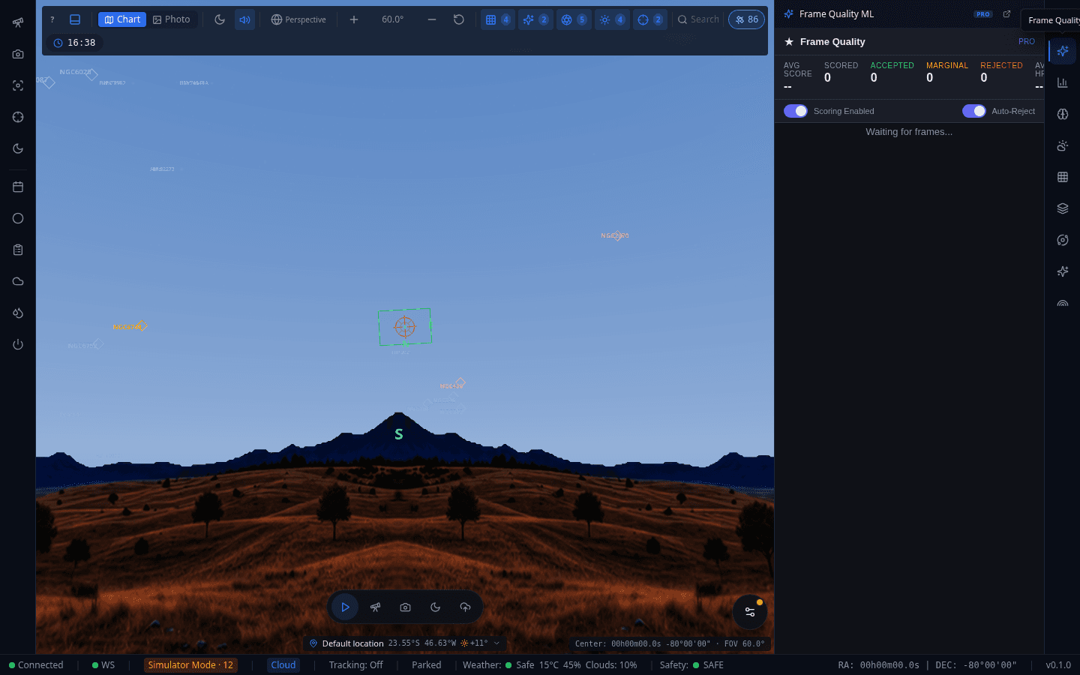Open the bar chart panel in right sidebar
The image size is (1080, 675).
1063,82
